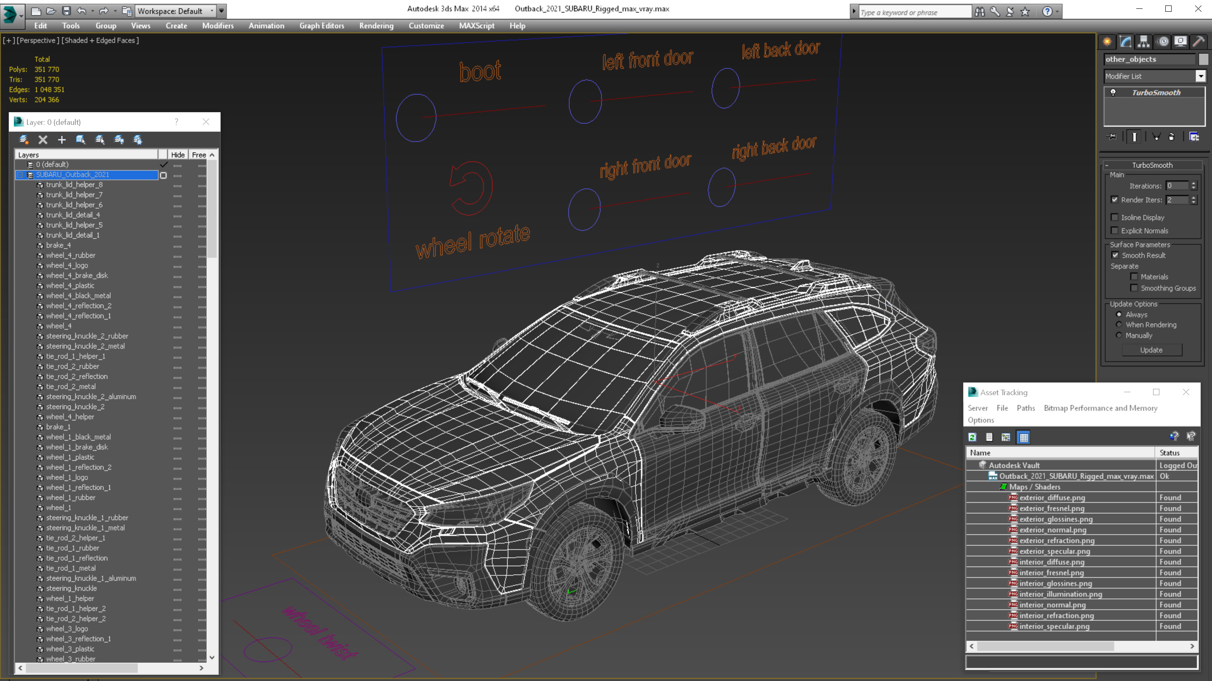Open the Modifiers menu
The height and width of the screenshot is (681, 1212).
218,26
